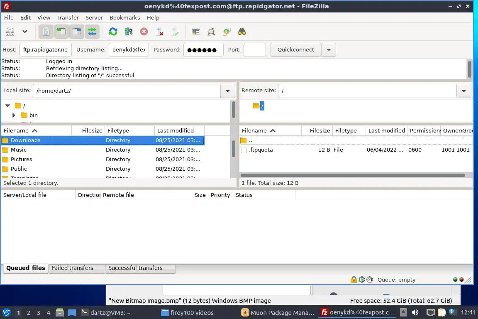Toggle the remote directory tree view
Image resolution: width=478 pixels, height=319 pixels.
point(76,32)
